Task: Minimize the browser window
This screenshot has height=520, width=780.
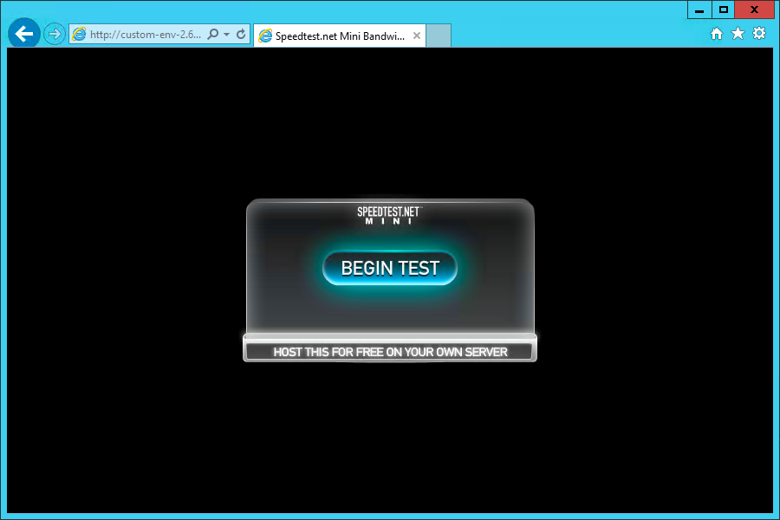Action: coord(699,10)
